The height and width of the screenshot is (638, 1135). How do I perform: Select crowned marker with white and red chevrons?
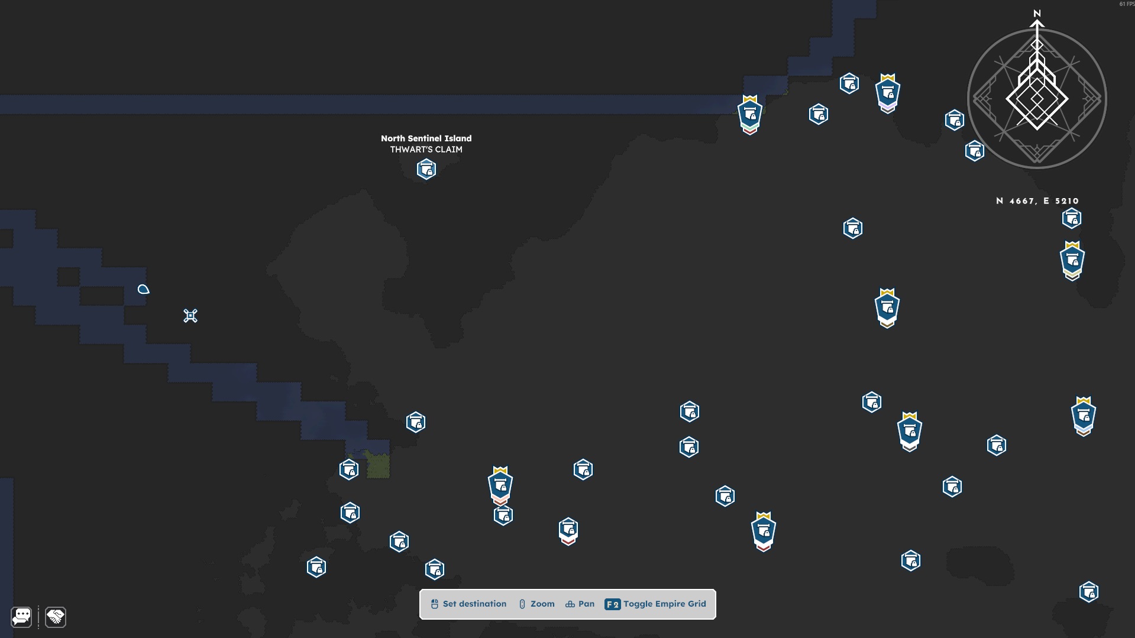click(764, 532)
